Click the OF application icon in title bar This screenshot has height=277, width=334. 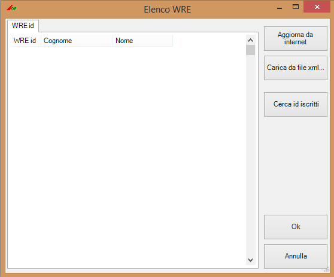[11, 8]
